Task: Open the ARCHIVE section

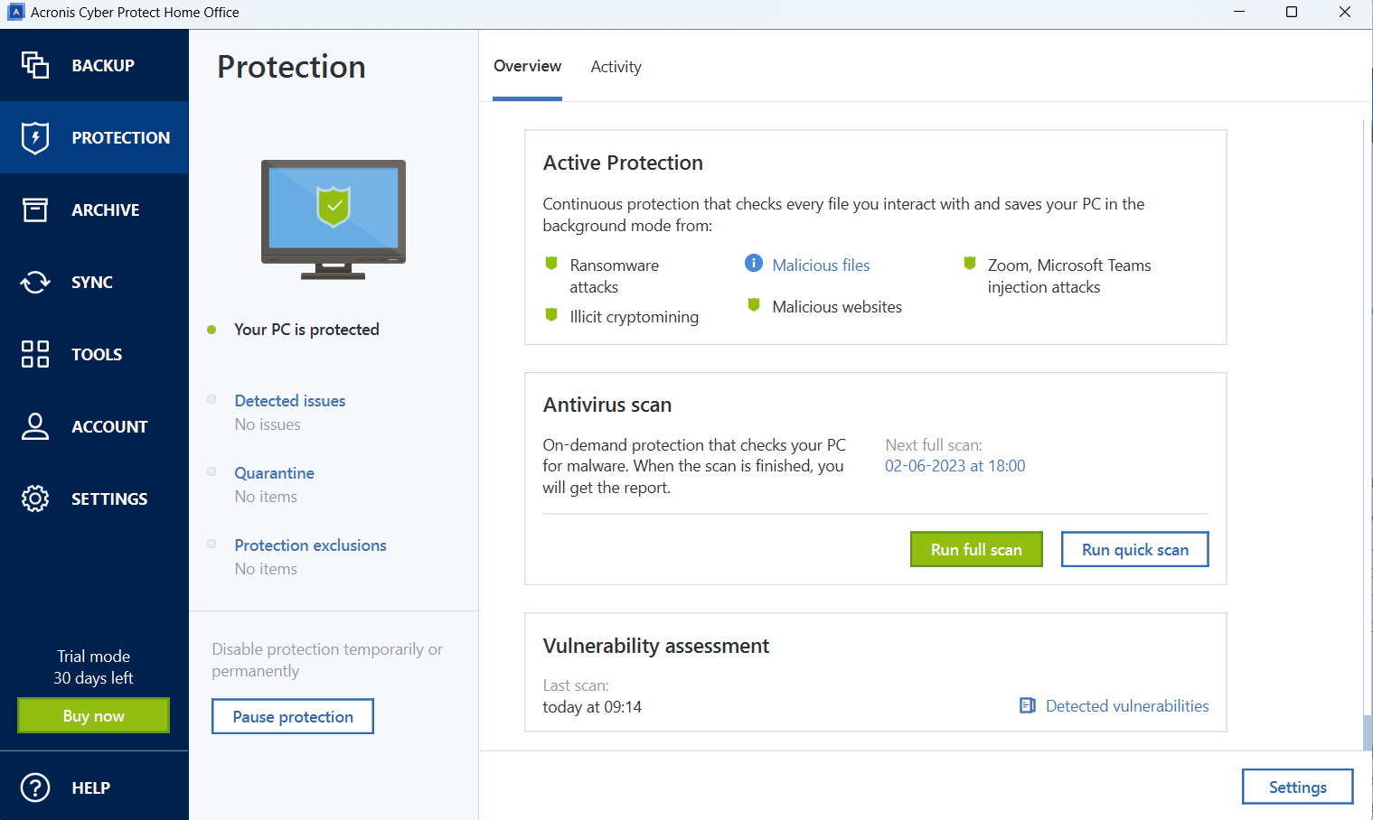Action: coord(94,210)
